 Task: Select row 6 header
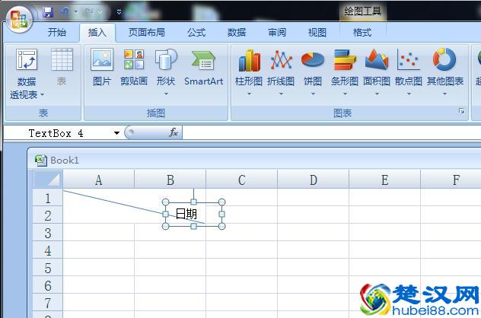tap(48, 285)
